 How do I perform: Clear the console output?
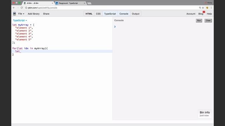(x=208, y=20)
